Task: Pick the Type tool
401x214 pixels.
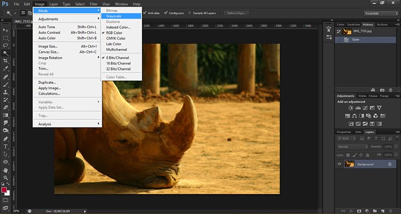Action: [5, 146]
